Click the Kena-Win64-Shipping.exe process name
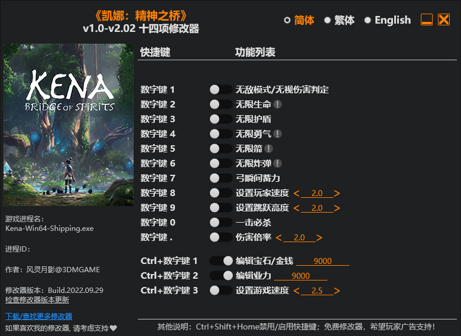Image resolution: width=461 pixels, height=336 pixels. 50,229
